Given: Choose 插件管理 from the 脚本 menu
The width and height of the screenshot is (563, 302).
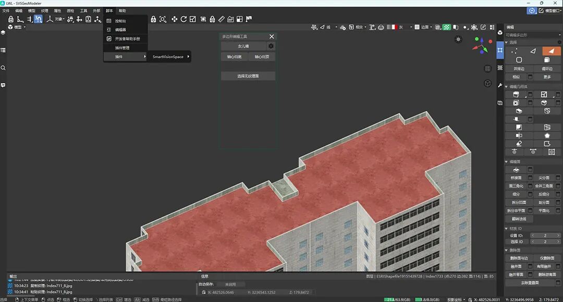Looking at the screenshot, I should pyautogui.click(x=122, y=48).
